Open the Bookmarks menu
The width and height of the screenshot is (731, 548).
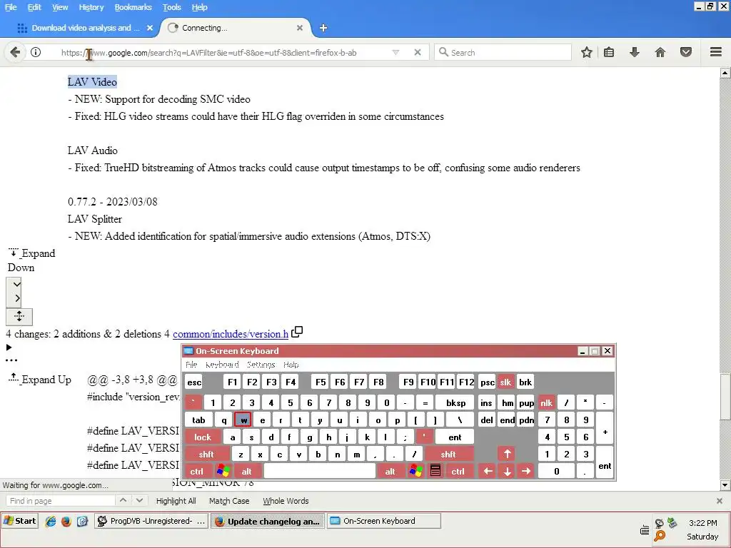[133, 7]
